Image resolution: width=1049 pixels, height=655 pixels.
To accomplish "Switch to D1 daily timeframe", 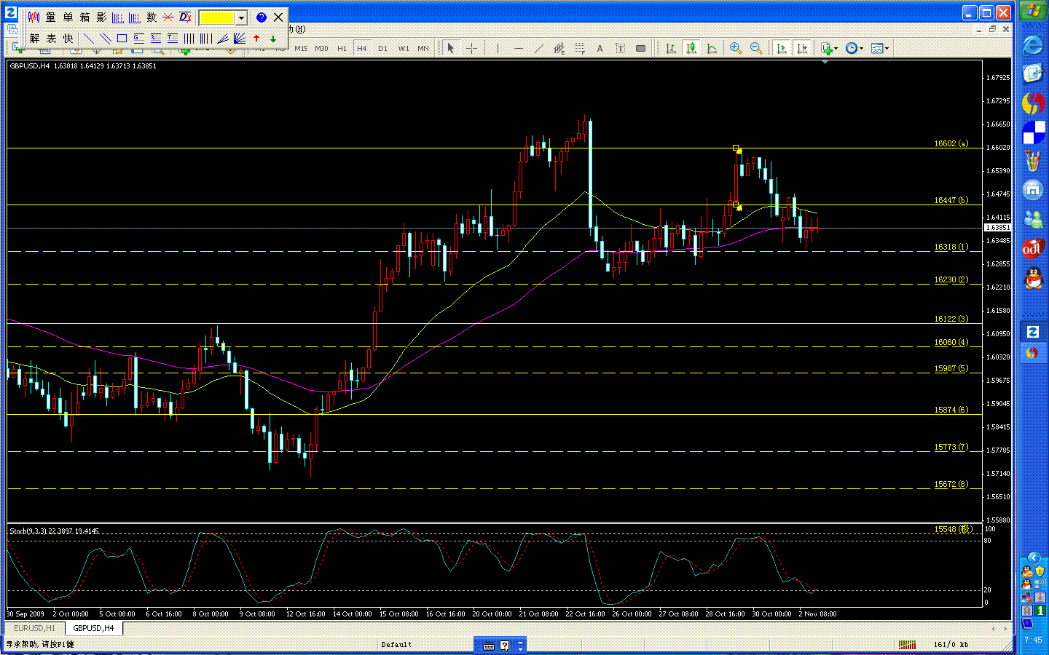I will click(382, 49).
